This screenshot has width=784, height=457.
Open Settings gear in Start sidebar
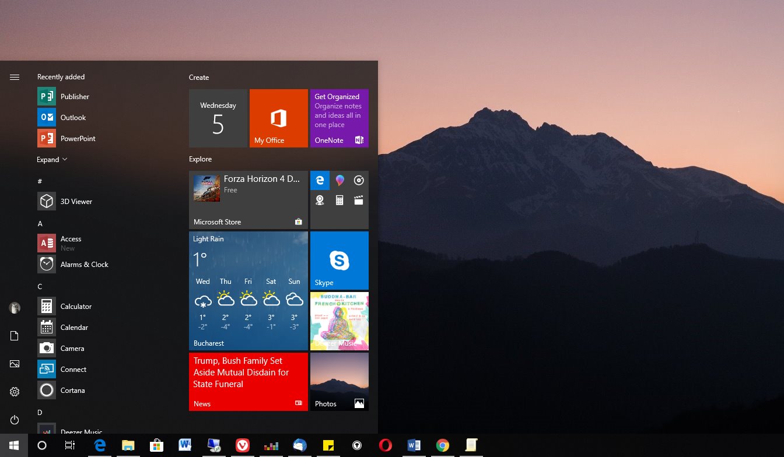pos(15,392)
